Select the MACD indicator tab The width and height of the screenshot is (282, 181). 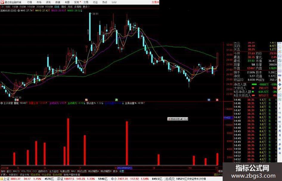point(16,171)
